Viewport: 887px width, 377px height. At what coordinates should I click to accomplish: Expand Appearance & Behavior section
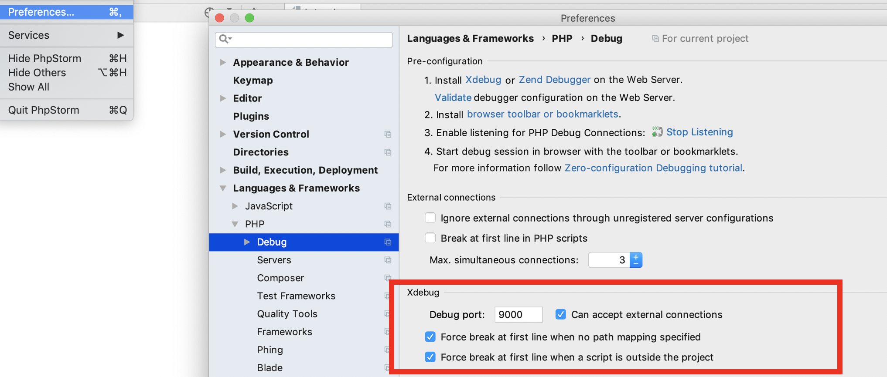[x=223, y=62]
